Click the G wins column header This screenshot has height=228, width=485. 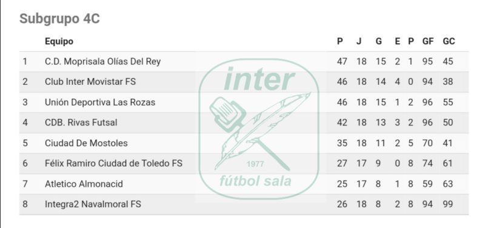coord(378,41)
